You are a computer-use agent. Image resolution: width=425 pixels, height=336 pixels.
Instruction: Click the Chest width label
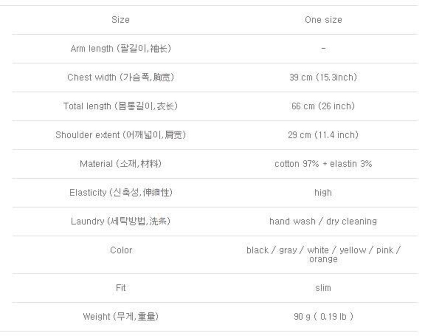point(121,77)
